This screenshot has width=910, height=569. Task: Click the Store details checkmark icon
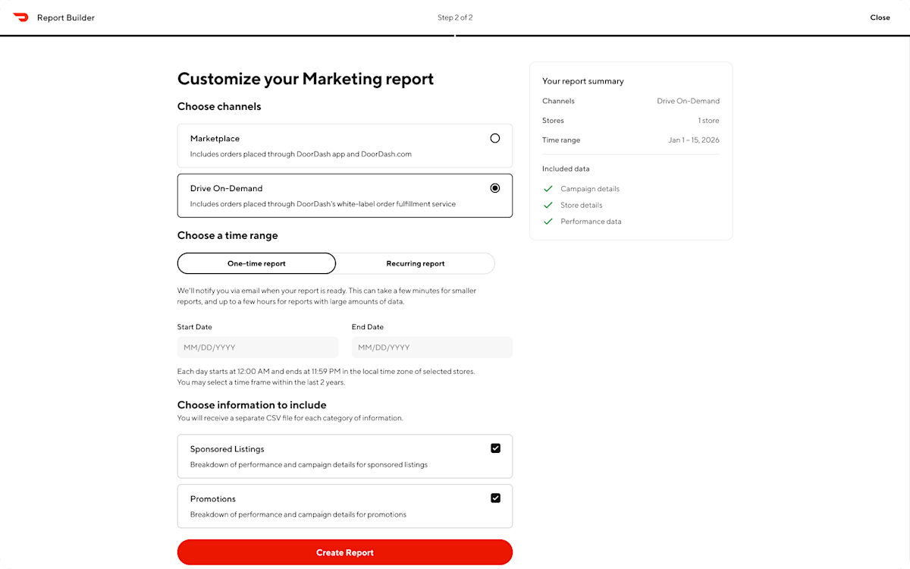tap(548, 205)
